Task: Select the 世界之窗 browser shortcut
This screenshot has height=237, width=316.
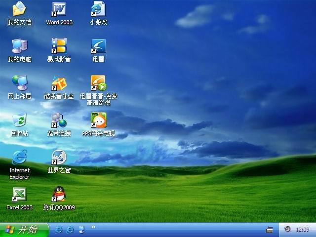Action: coord(59,158)
